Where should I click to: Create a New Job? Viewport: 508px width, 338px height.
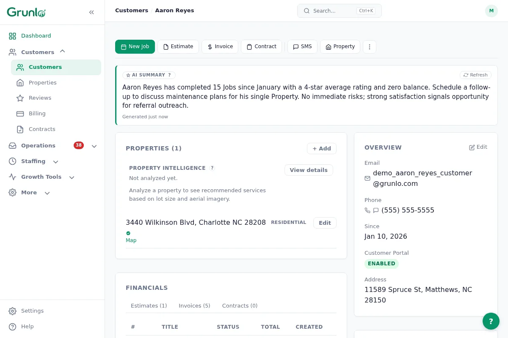(x=135, y=46)
